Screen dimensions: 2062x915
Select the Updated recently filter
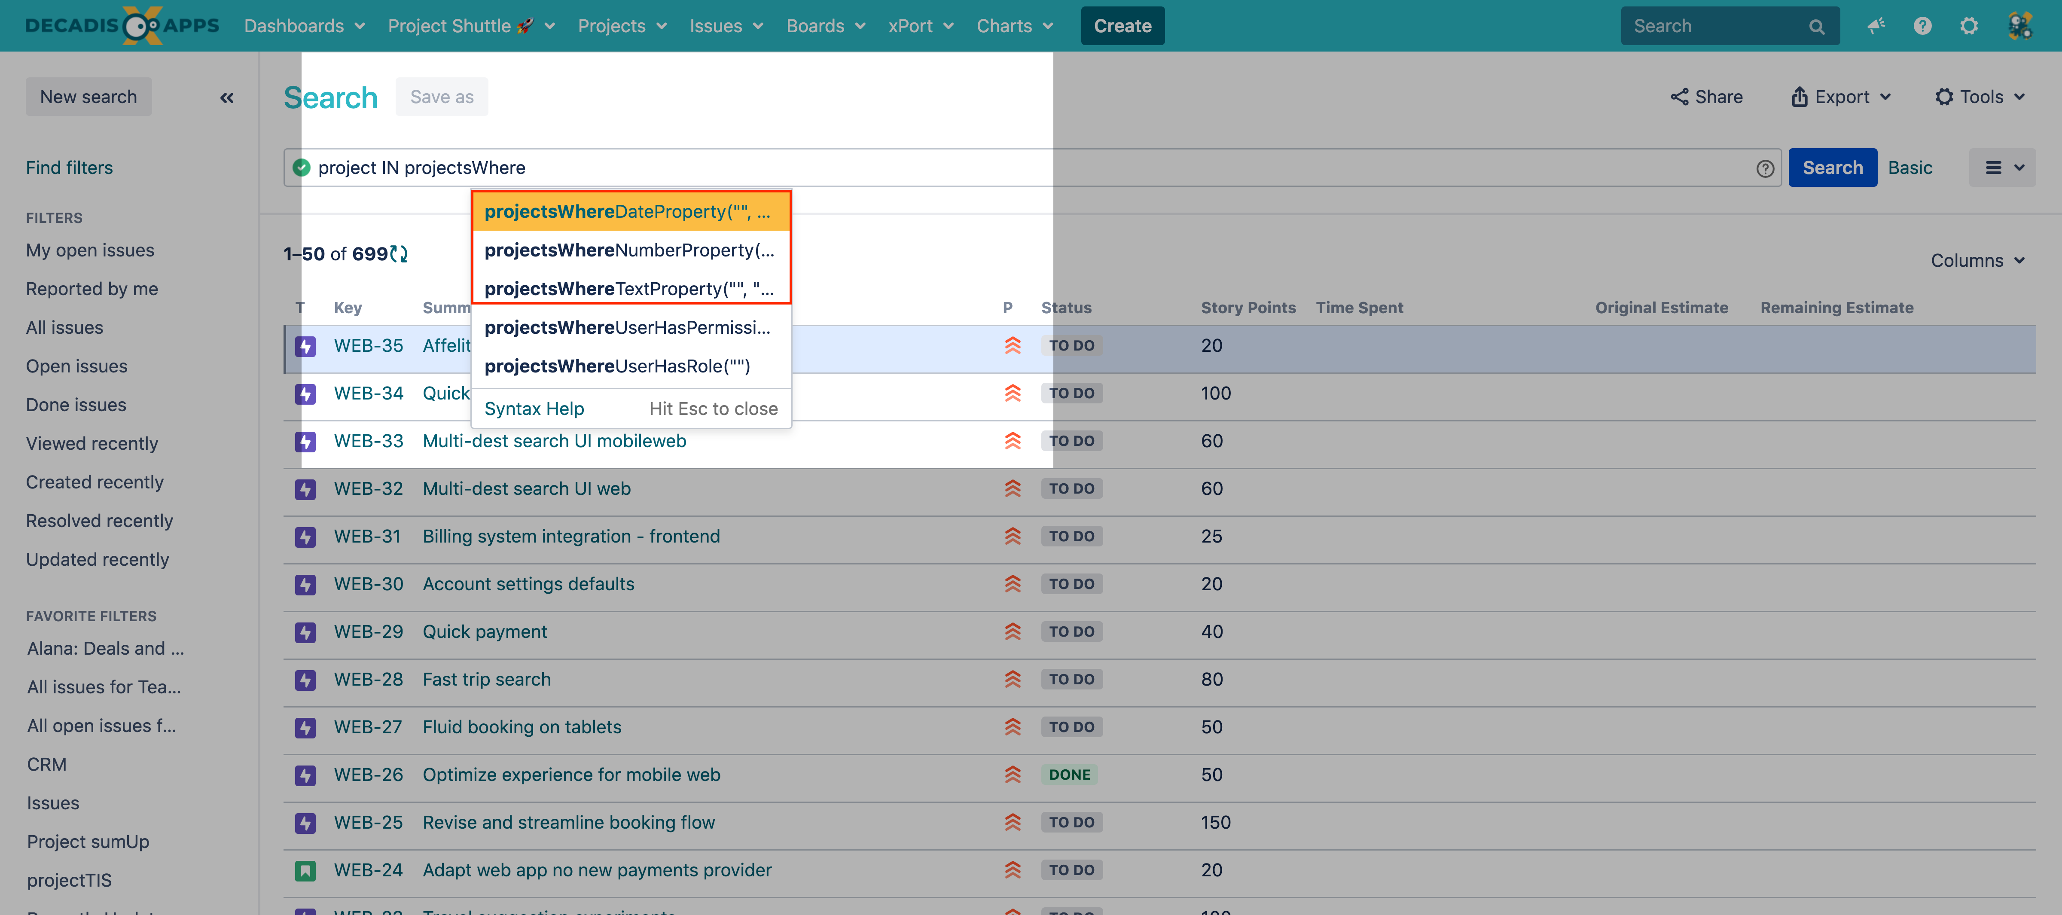tap(97, 560)
